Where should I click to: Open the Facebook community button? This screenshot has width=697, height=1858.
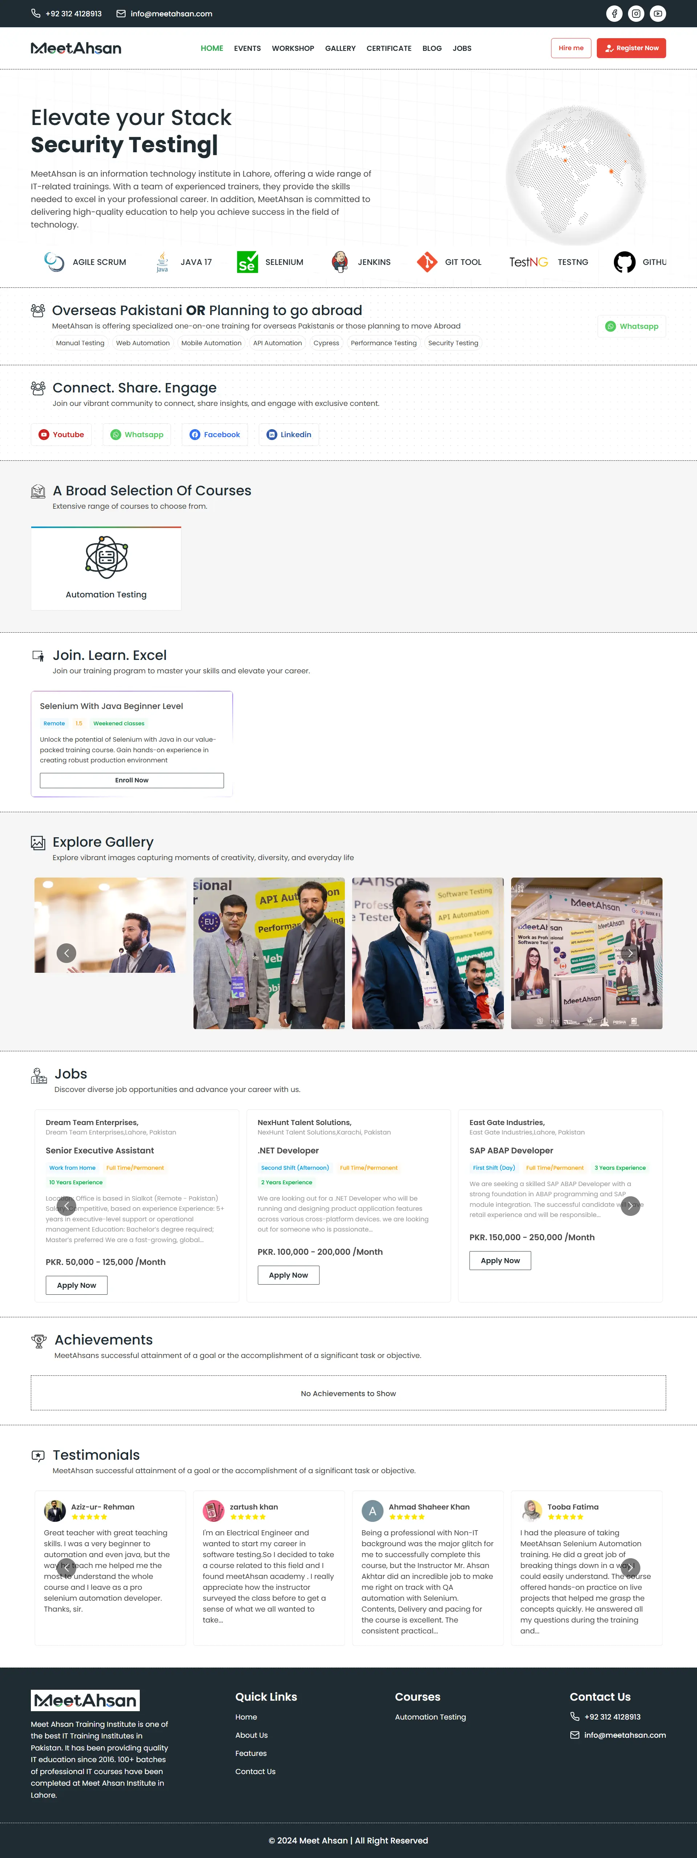(215, 434)
